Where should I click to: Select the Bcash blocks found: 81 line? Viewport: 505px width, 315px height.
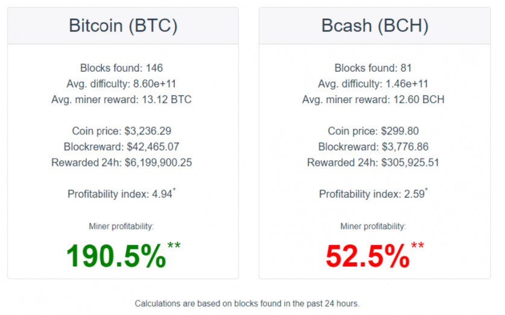(x=373, y=68)
